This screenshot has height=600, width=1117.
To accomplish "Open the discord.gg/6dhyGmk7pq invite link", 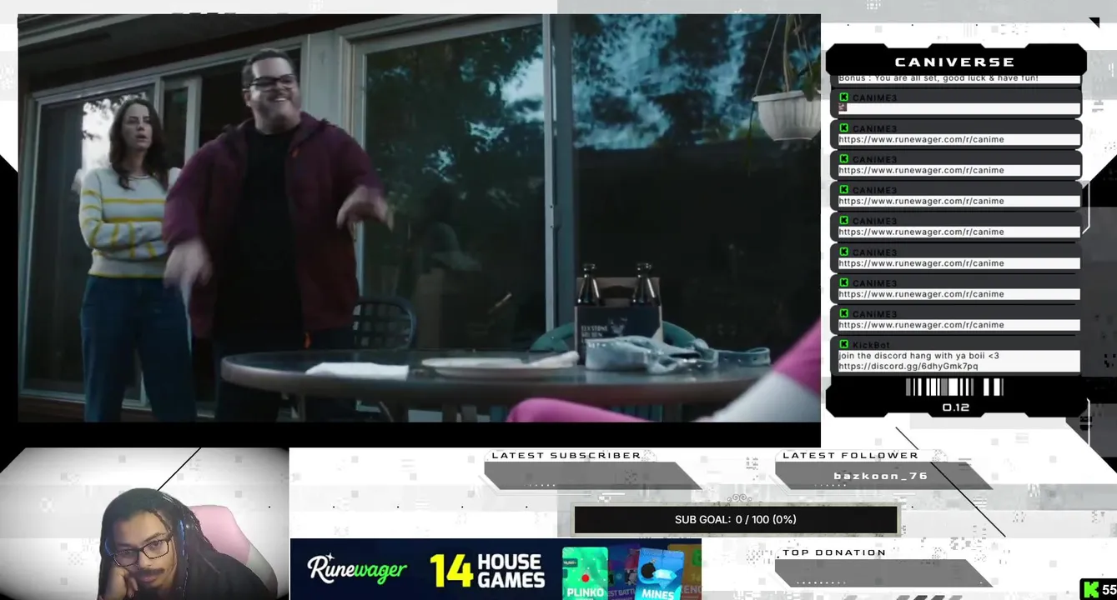I will pyautogui.click(x=908, y=366).
